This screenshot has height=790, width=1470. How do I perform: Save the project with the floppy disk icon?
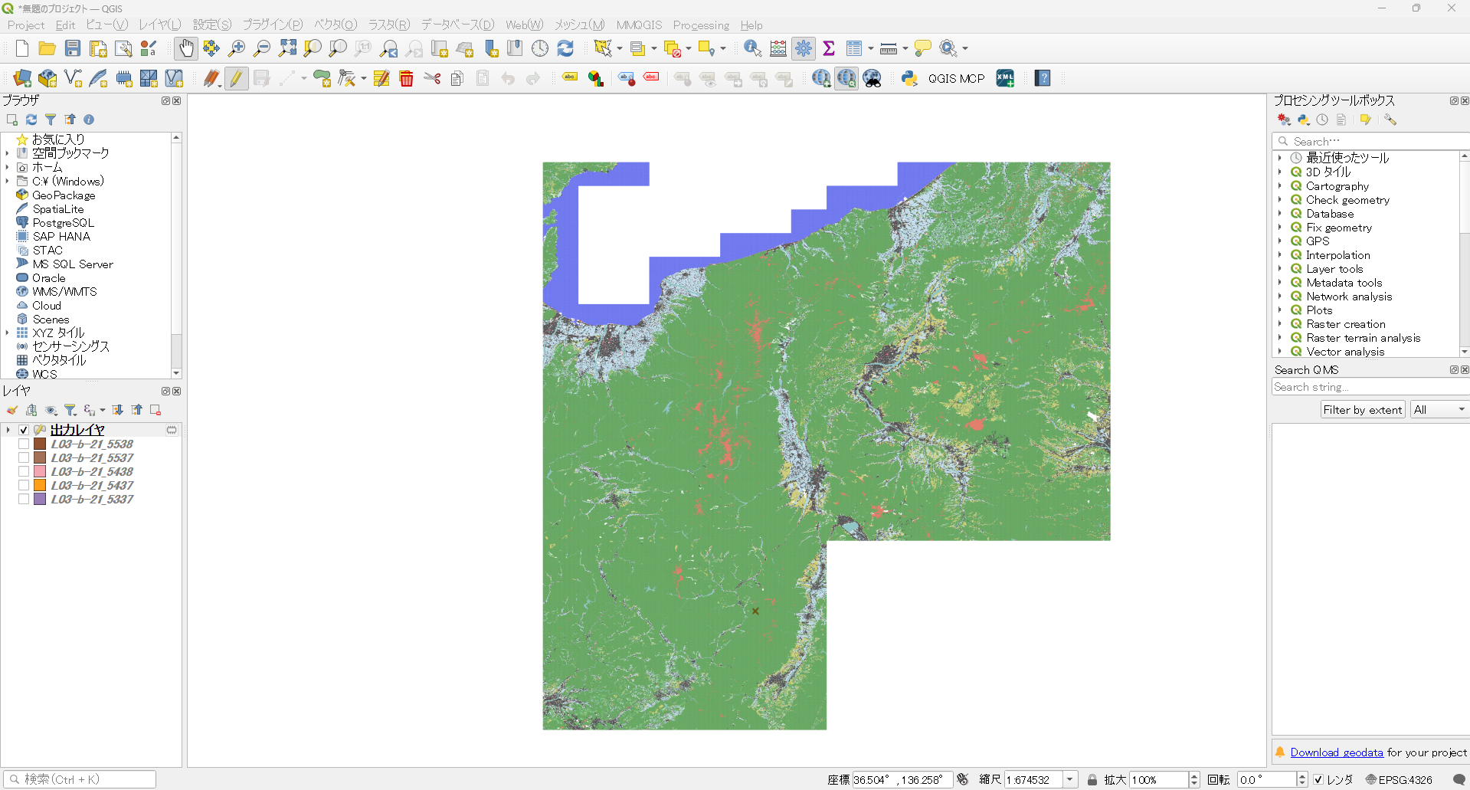(73, 48)
